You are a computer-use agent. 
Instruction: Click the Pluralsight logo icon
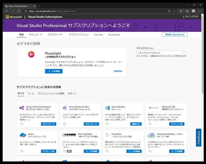[x=31, y=54]
